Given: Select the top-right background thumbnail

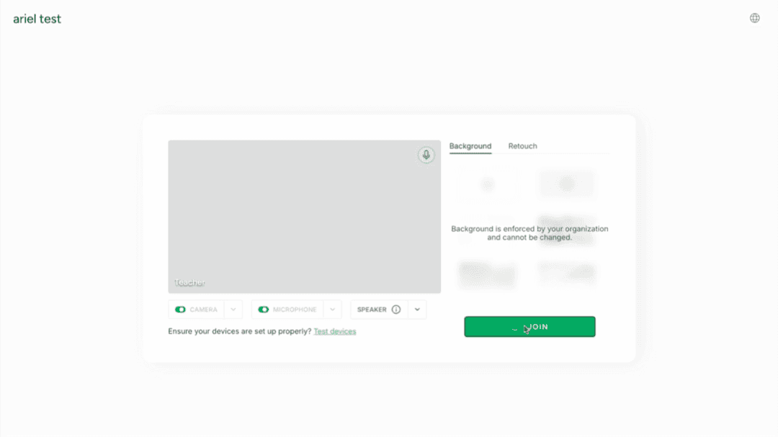Looking at the screenshot, I should tap(567, 184).
